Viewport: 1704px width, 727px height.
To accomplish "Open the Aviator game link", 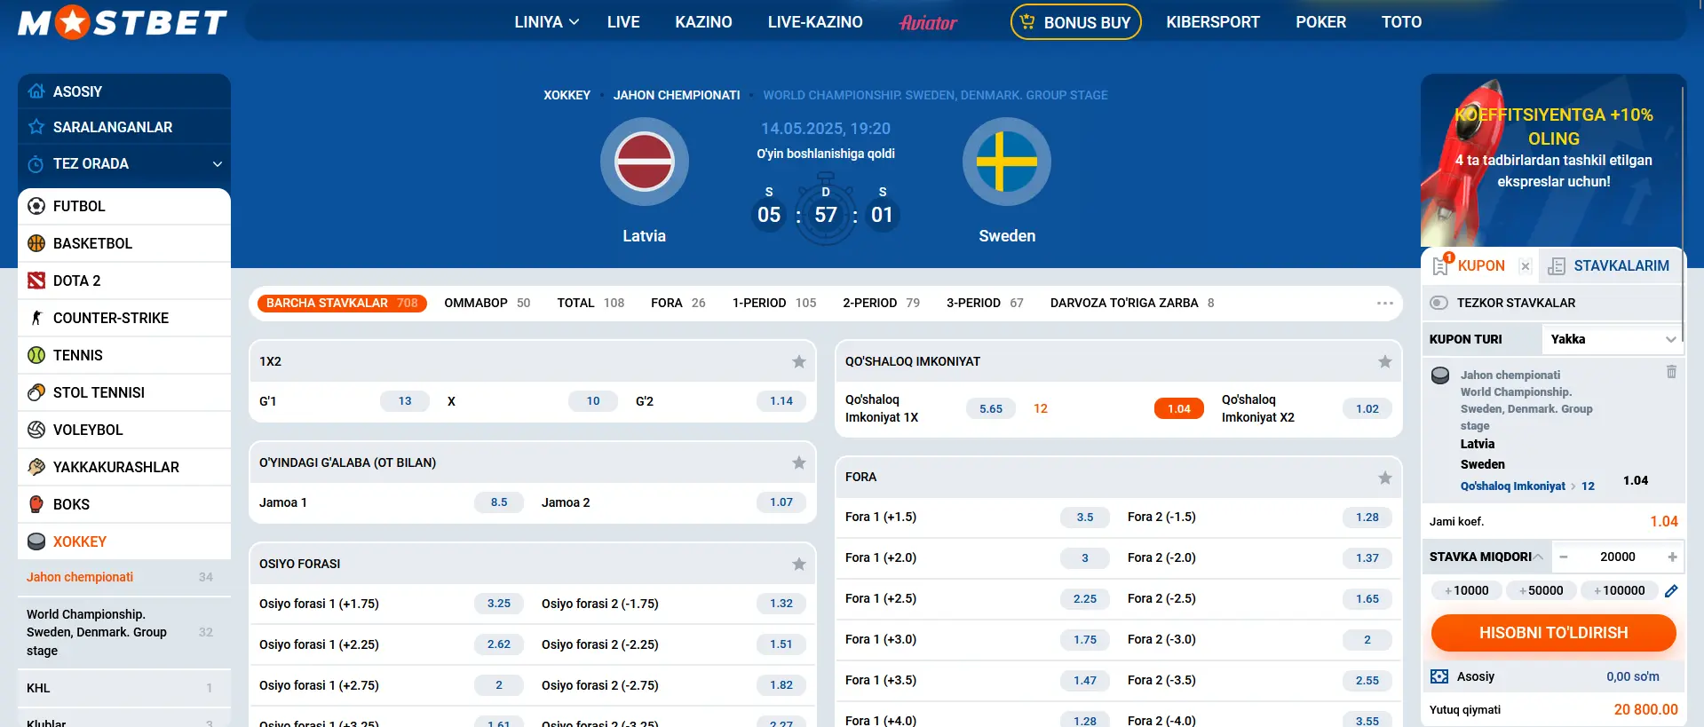I will point(928,22).
